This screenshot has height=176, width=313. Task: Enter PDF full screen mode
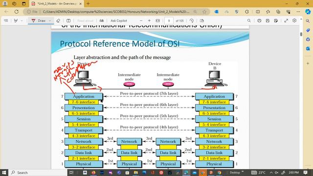pyautogui.click(x=286, y=21)
